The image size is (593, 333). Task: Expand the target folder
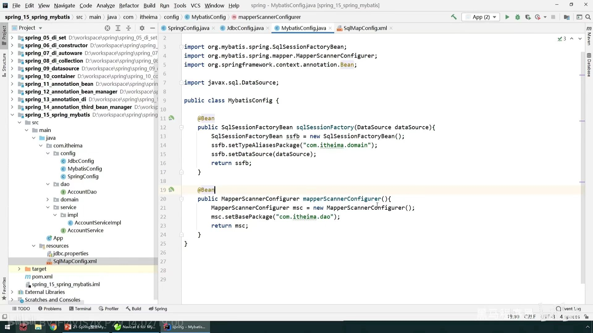click(19, 269)
